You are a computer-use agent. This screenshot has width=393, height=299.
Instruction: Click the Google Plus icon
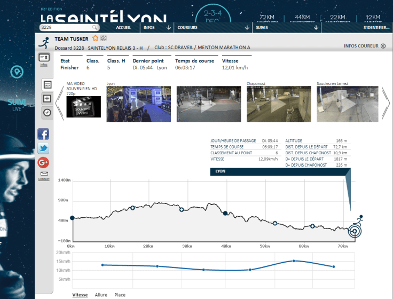[x=43, y=163]
